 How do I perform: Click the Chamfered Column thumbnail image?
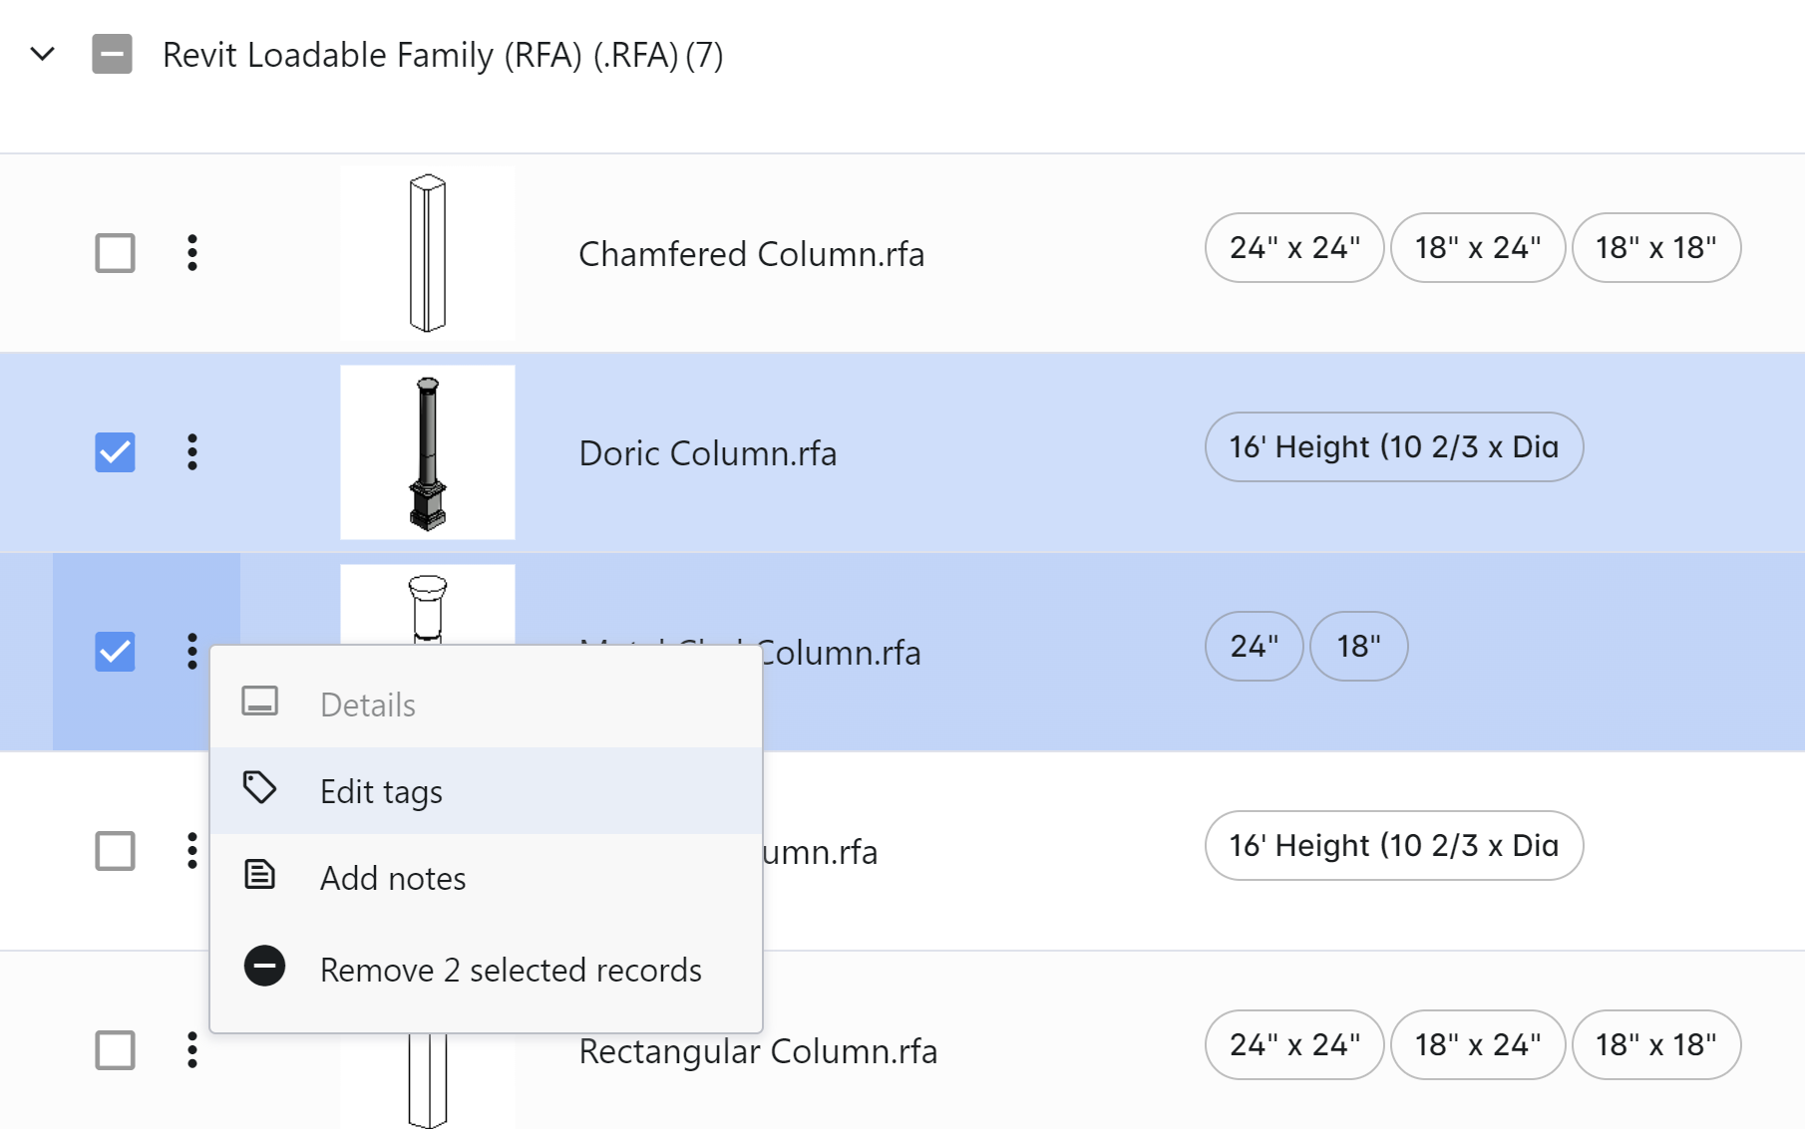point(428,253)
